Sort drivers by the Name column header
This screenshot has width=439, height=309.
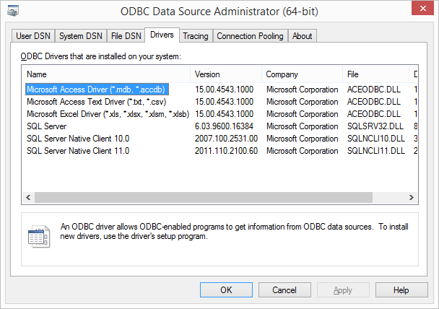pyautogui.click(x=106, y=74)
